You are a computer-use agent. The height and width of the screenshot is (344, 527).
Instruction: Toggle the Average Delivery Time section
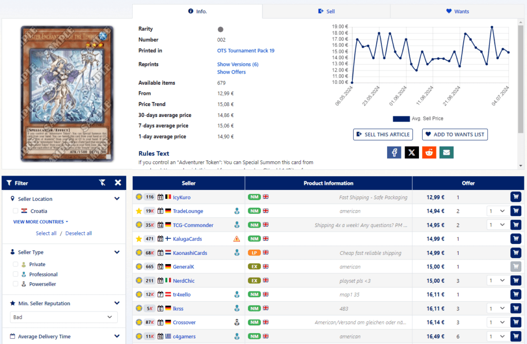[x=117, y=336]
